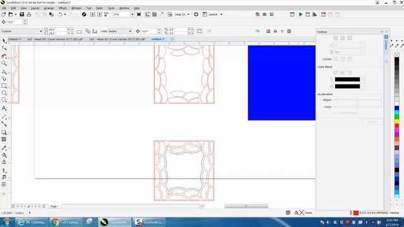Click the page width input field
The width and height of the screenshot is (404, 227).
[57, 30]
